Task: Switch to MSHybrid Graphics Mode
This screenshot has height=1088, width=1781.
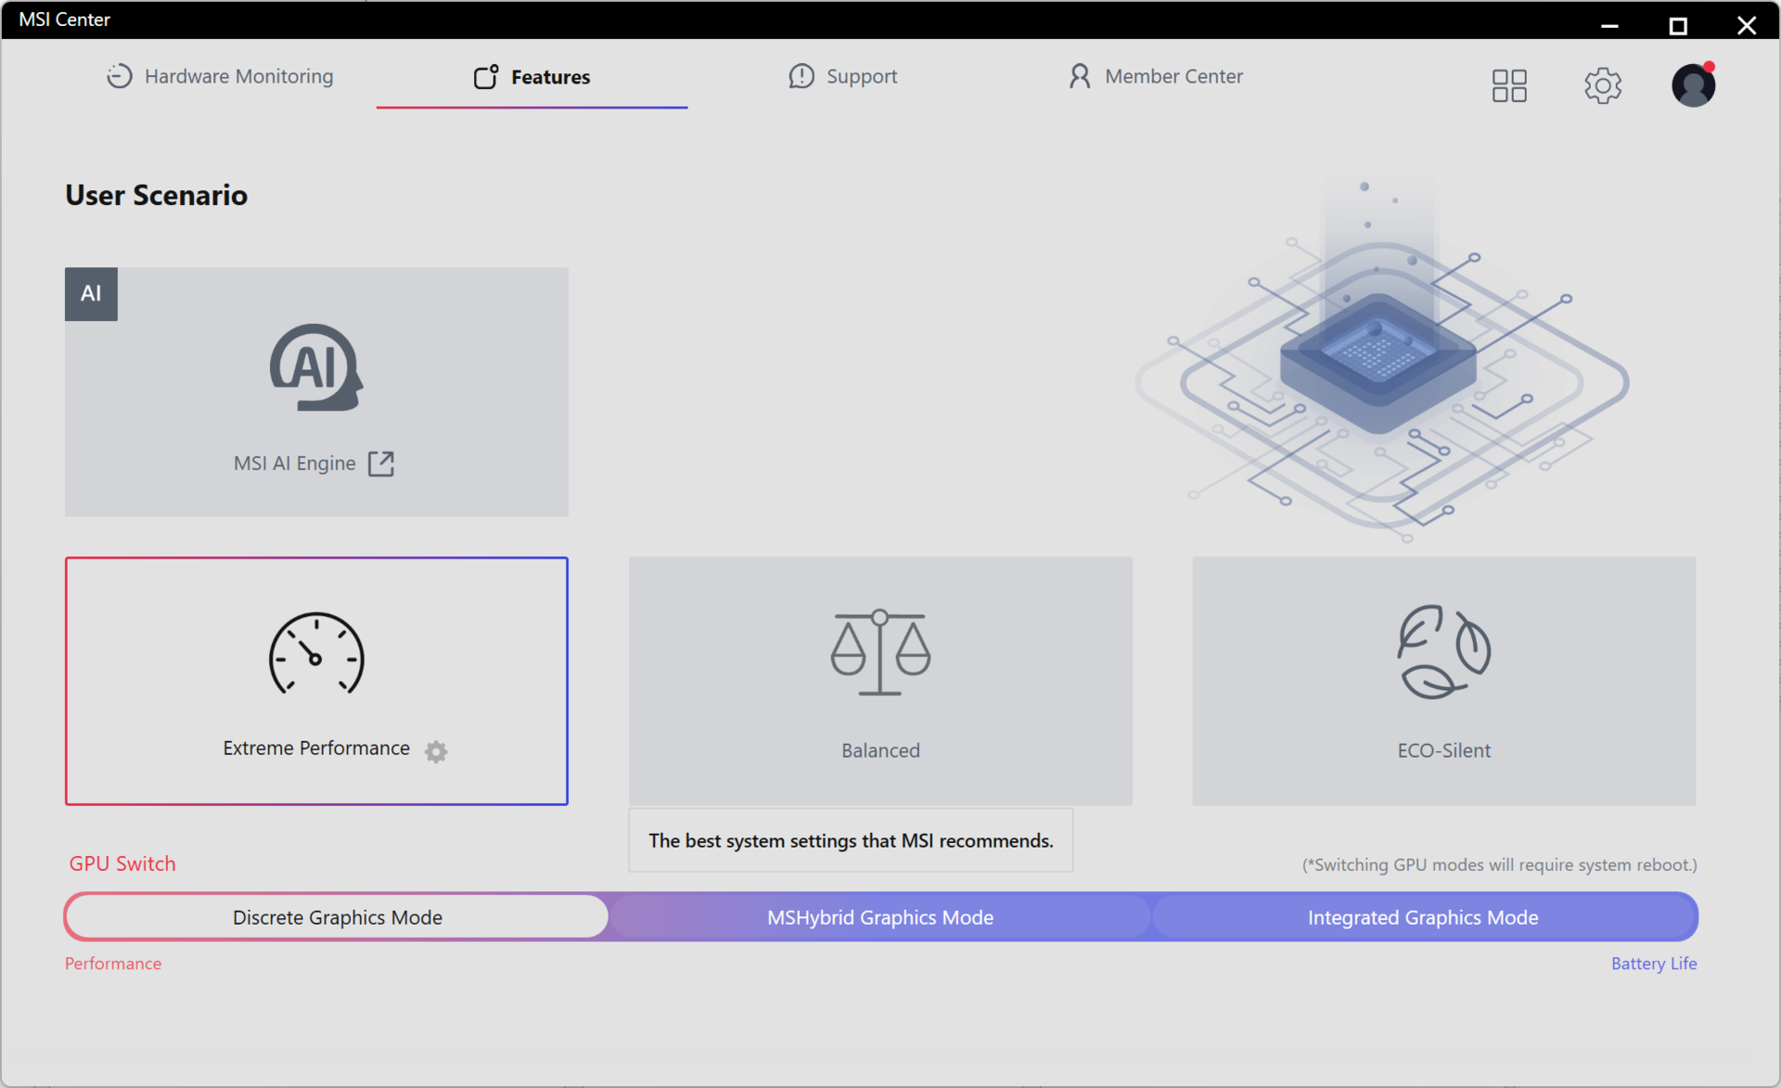Action: (x=880, y=917)
